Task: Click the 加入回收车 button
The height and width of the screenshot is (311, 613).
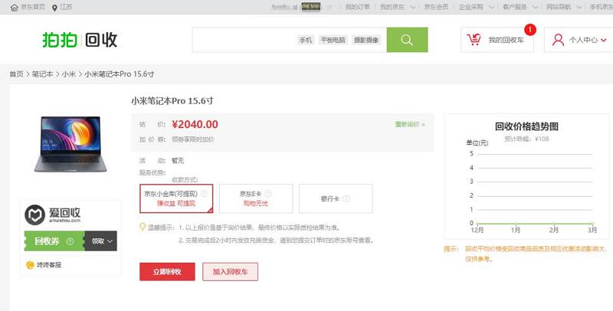Action: click(x=231, y=271)
